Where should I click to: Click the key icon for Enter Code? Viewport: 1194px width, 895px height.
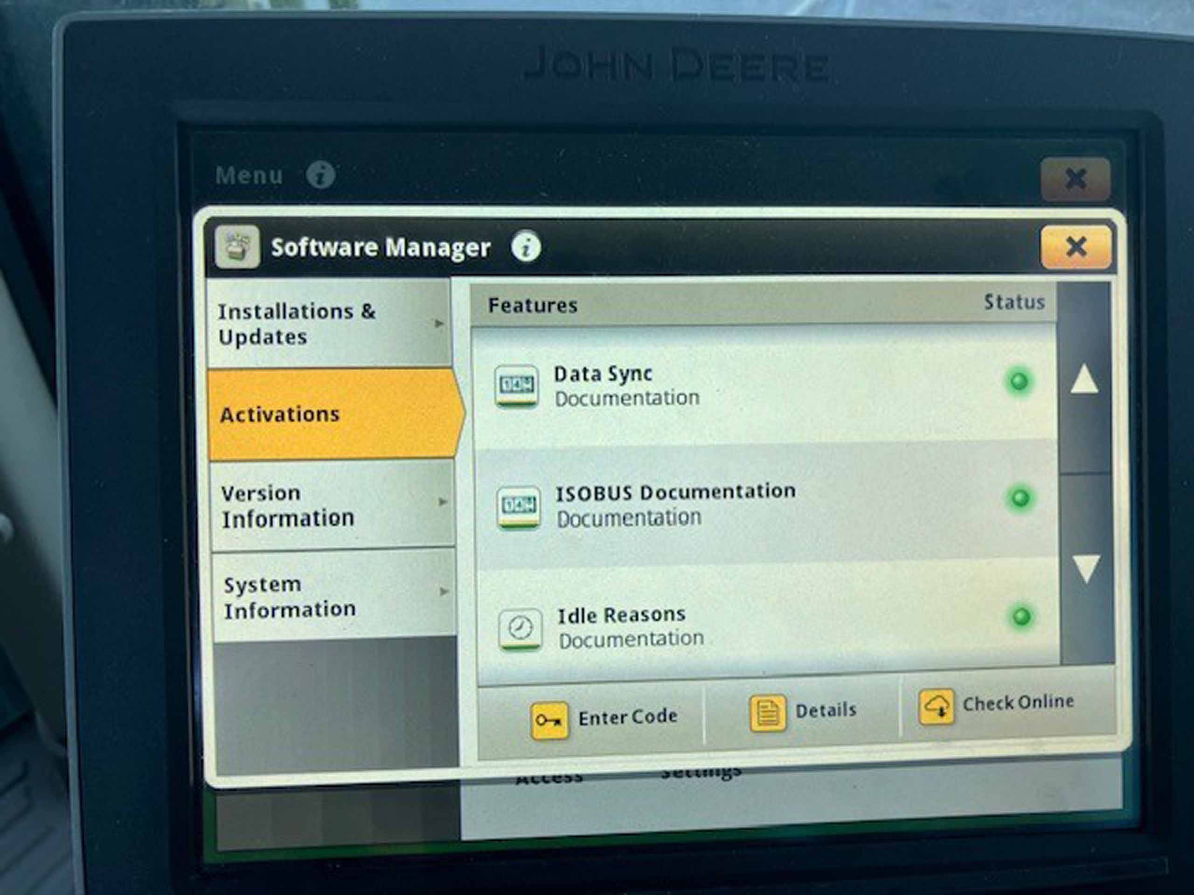pos(549,720)
